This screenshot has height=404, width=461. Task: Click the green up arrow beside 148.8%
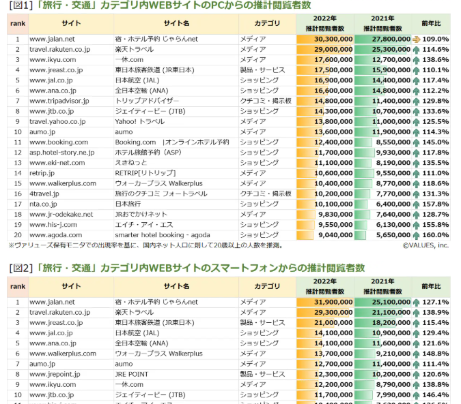(x=417, y=354)
